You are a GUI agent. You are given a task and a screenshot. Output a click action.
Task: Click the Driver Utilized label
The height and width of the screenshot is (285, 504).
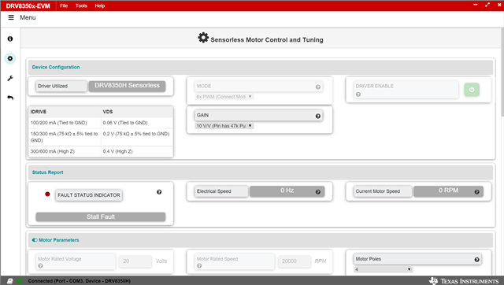point(61,86)
